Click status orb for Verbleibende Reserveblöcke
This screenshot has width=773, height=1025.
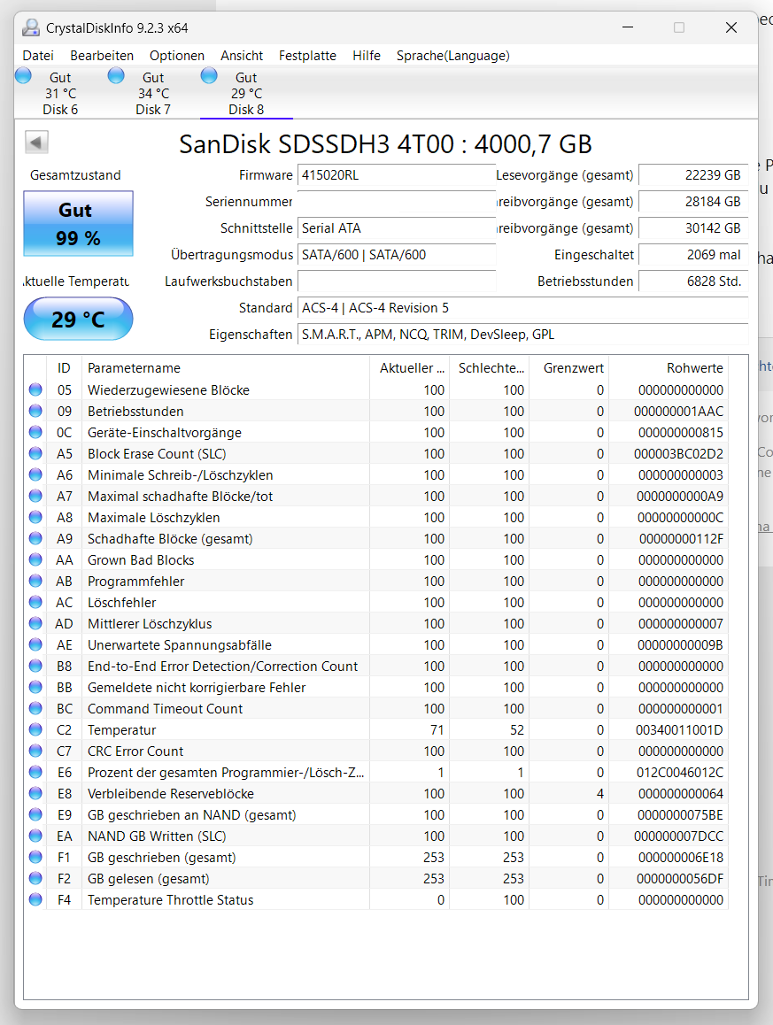tap(35, 794)
